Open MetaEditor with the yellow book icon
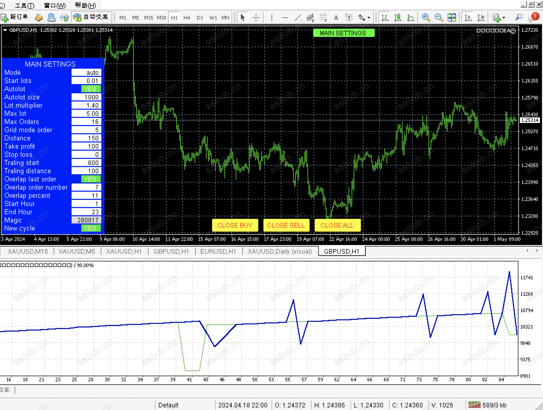 click(x=39, y=17)
